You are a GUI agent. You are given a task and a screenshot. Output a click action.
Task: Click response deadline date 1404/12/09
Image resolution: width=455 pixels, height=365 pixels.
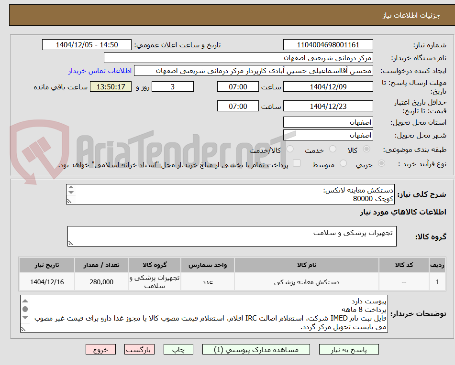pos(328,86)
